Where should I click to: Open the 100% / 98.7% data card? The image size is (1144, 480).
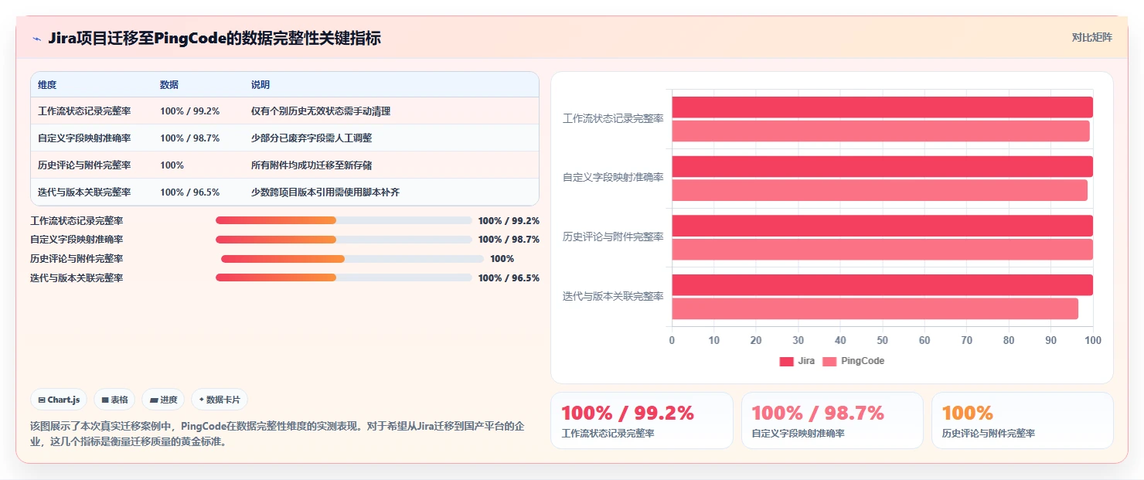pyautogui.click(x=832, y=420)
